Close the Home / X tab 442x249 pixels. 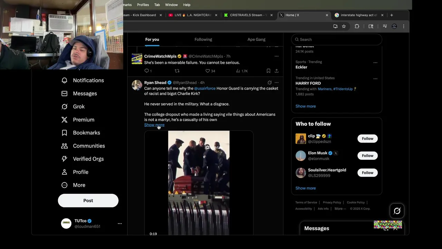tap(327, 15)
